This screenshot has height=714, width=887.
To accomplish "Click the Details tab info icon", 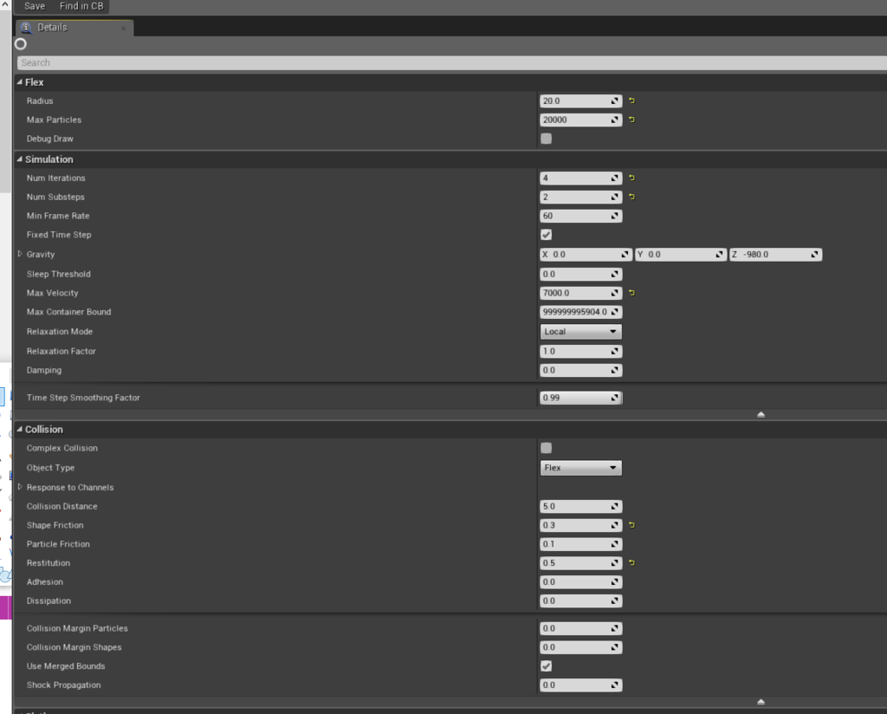I will (26, 27).
